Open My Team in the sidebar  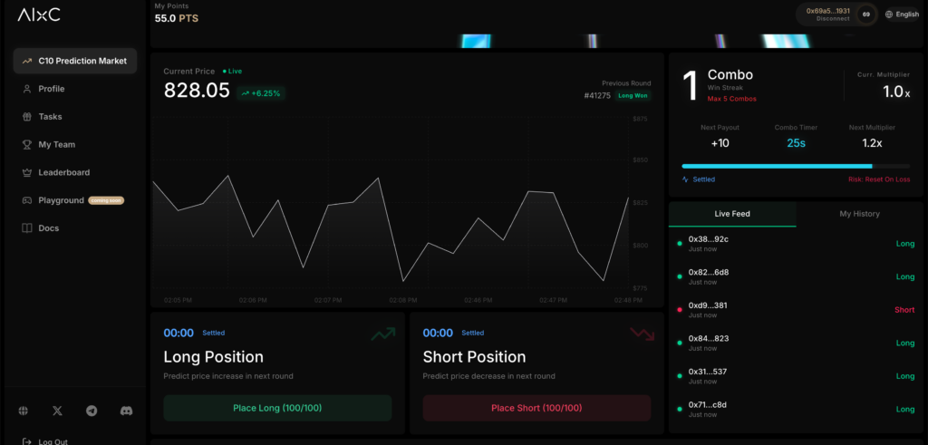[x=56, y=144]
